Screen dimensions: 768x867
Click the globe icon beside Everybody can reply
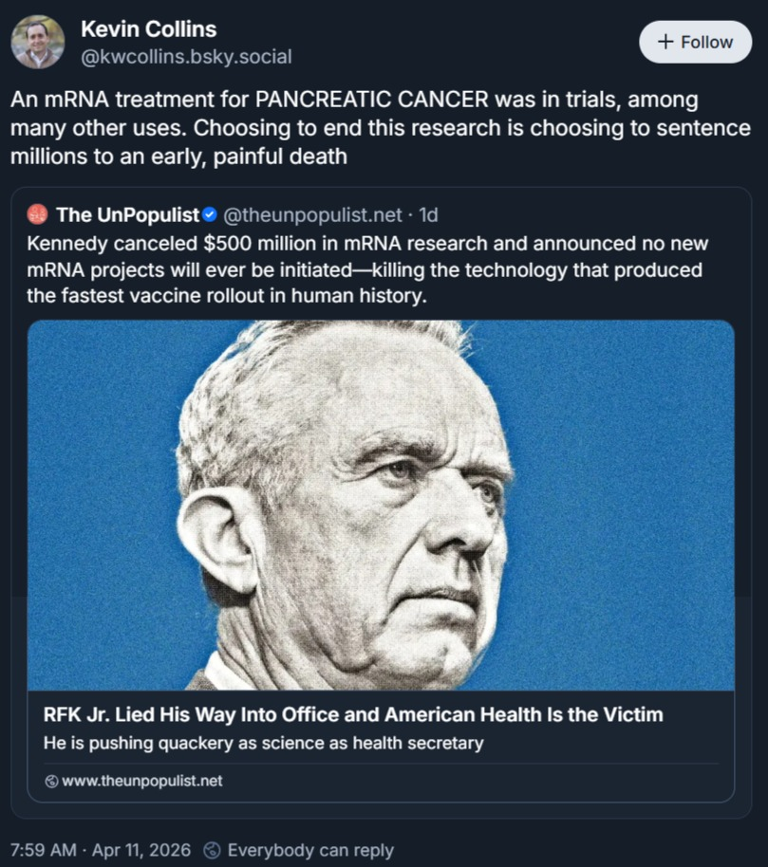(212, 850)
